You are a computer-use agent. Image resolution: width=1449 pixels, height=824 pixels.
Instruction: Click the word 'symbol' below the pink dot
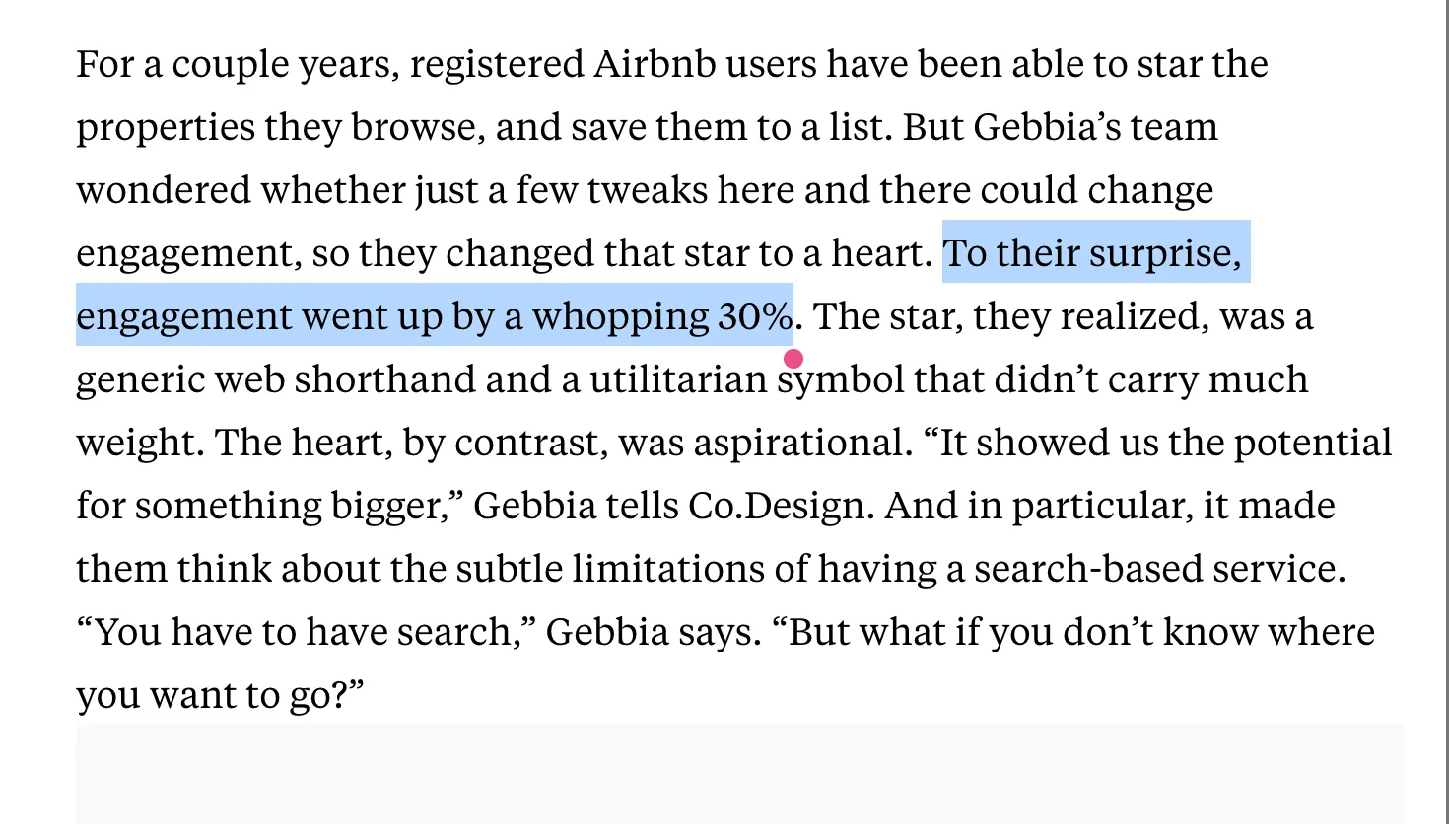tap(840, 379)
